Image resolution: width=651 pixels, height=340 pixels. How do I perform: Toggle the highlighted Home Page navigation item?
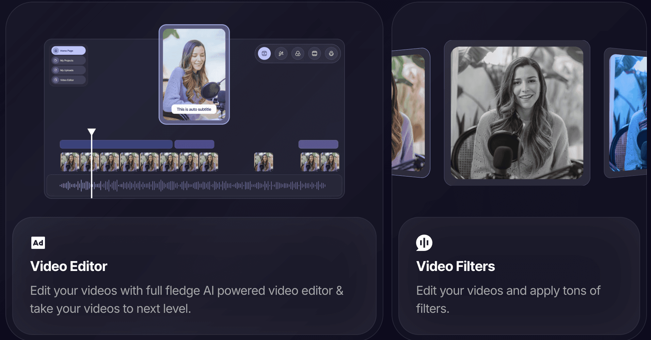[x=68, y=50]
